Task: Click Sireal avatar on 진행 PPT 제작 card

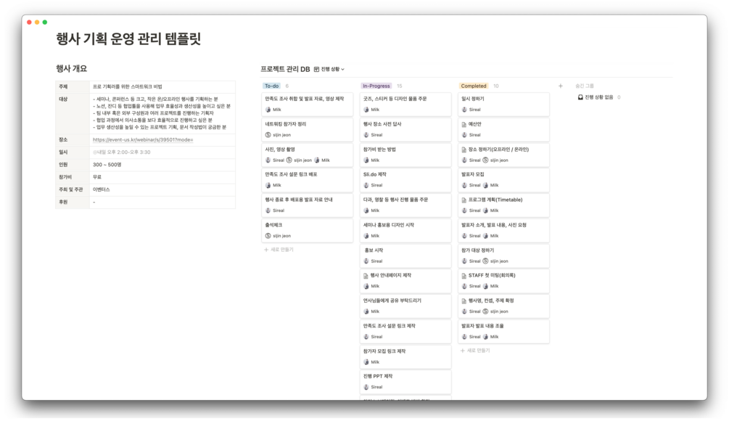Action: pyautogui.click(x=366, y=387)
